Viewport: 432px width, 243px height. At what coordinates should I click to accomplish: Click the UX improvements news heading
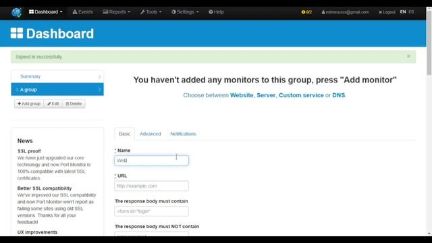[37, 232]
